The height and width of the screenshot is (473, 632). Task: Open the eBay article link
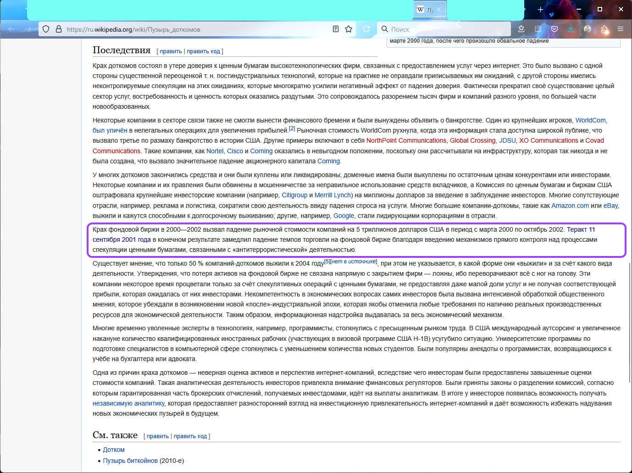pyautogui.click(x=610, y=206)
